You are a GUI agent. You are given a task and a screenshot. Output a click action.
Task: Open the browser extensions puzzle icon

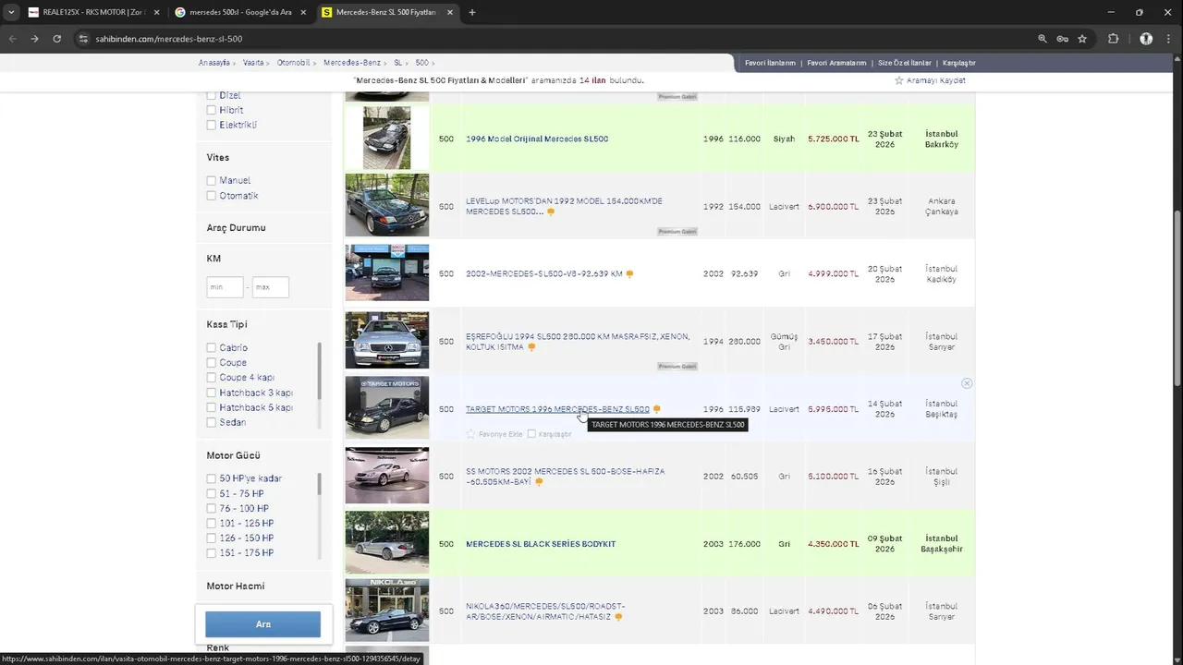click(x=1113, y=39)
